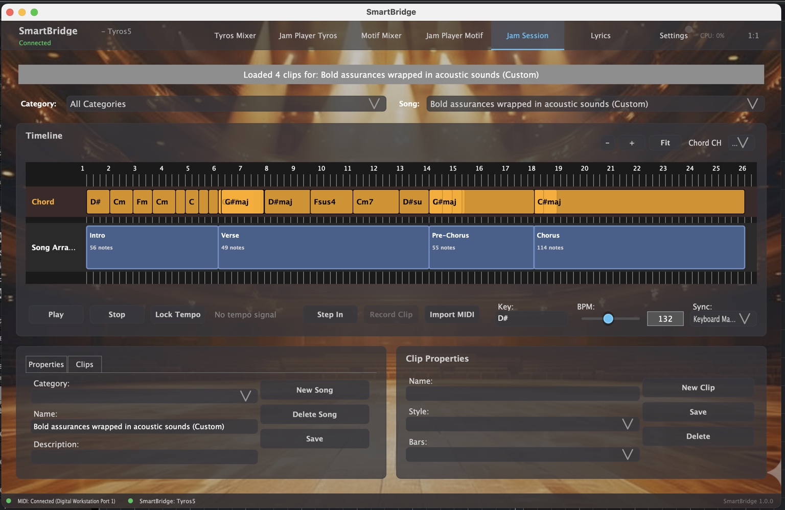785x510 pixels.
Task: Switch to the Motif Mixer tab
Action: coord(381,36)
